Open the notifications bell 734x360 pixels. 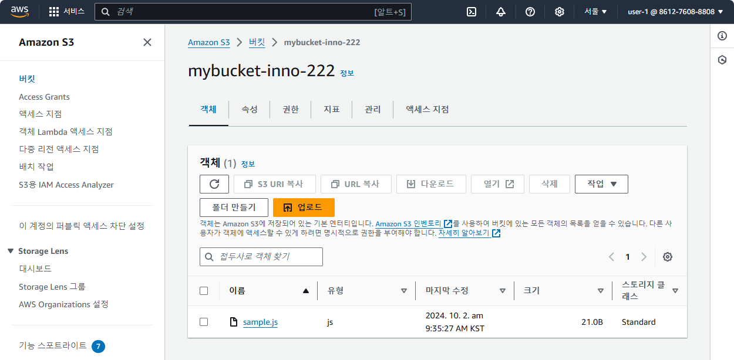[x=501, y=12]
